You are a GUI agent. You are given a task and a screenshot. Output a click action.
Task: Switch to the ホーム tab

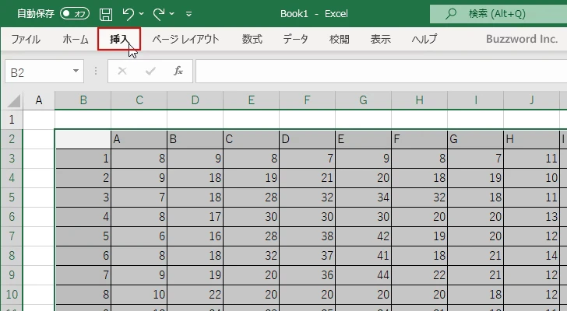pos(76,39)
